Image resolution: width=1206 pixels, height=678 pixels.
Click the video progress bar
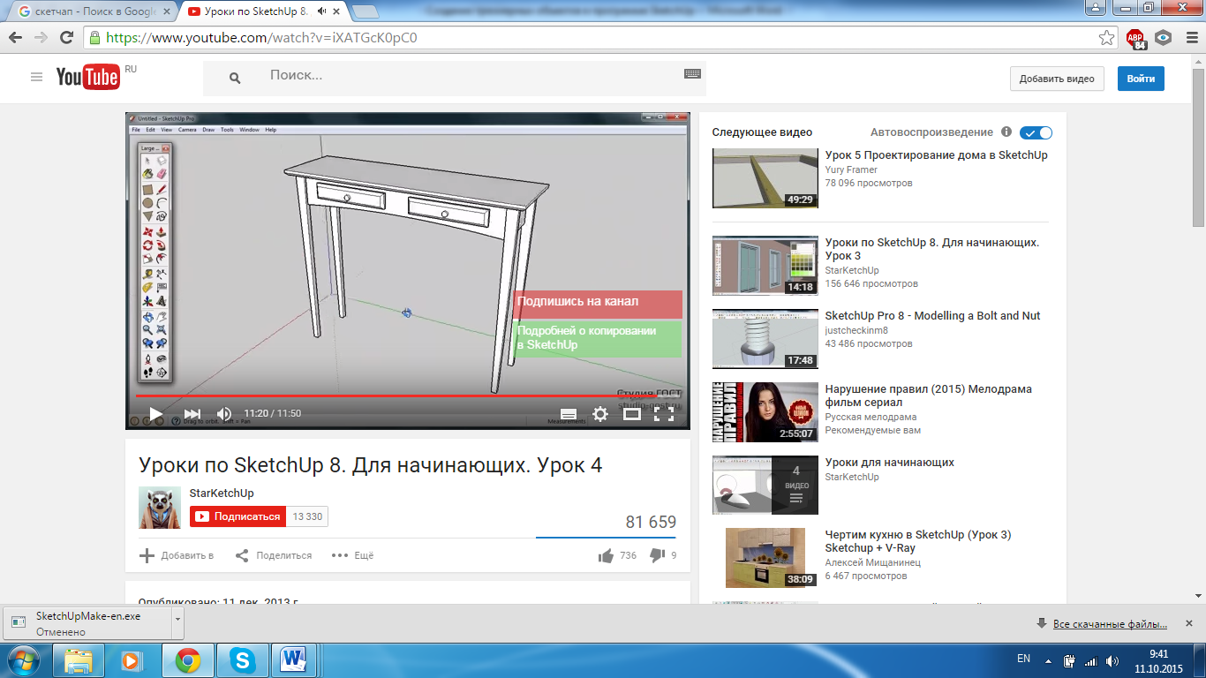pyautogui.click(x=407, y=395)
